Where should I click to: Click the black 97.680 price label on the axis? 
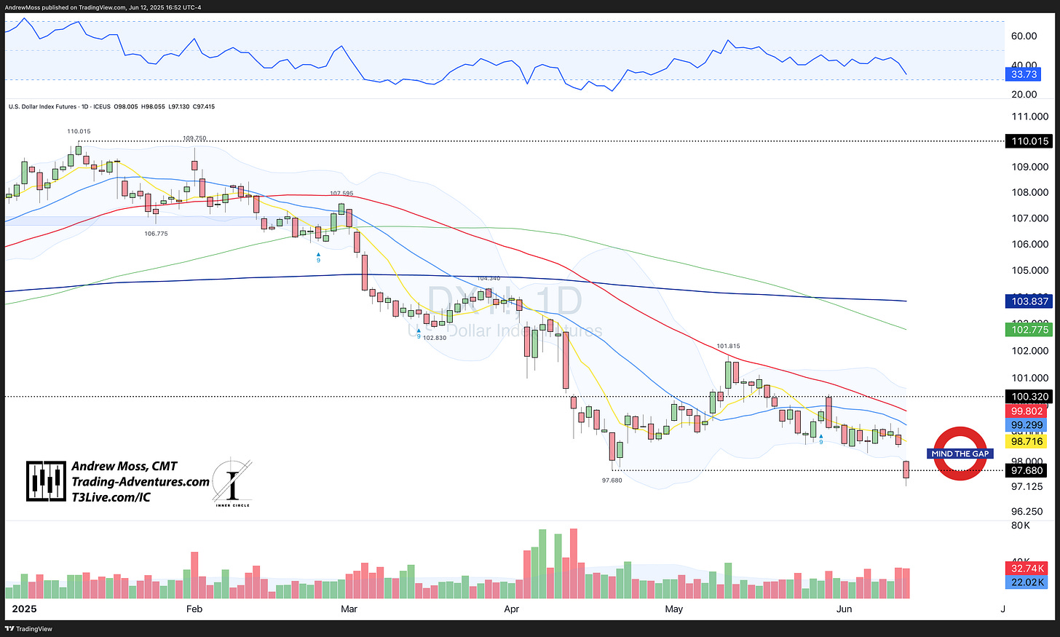coord(1027,471)
